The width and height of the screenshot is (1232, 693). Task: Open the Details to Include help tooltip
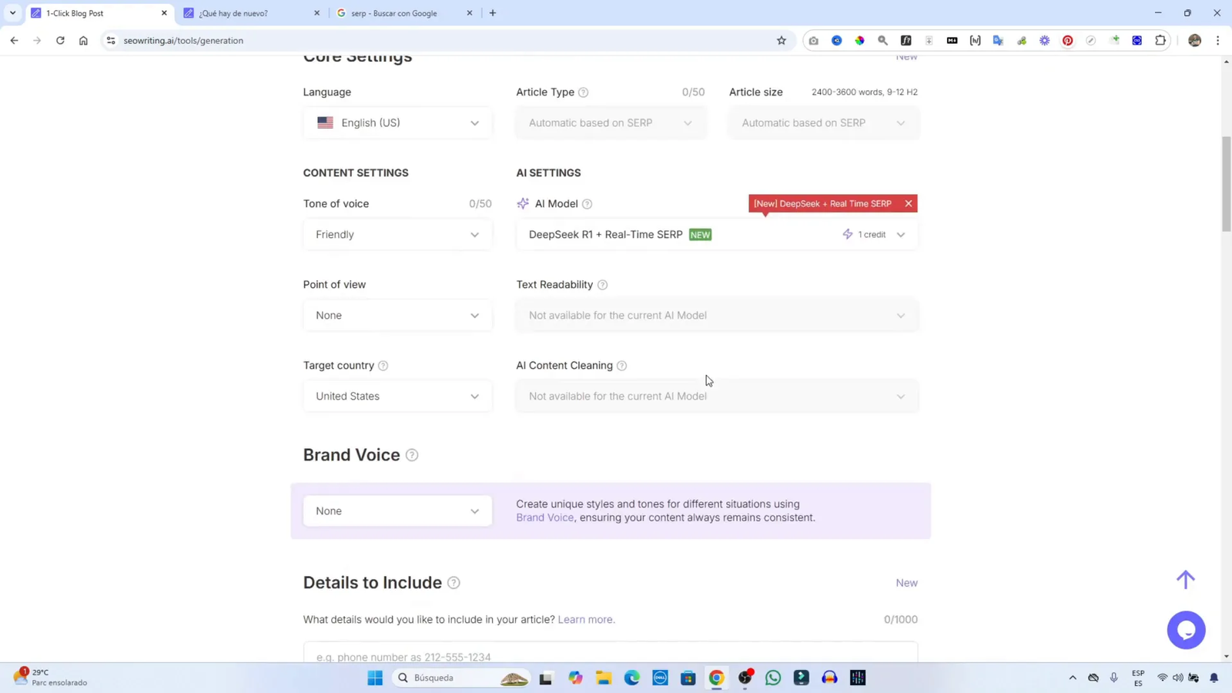454,583
